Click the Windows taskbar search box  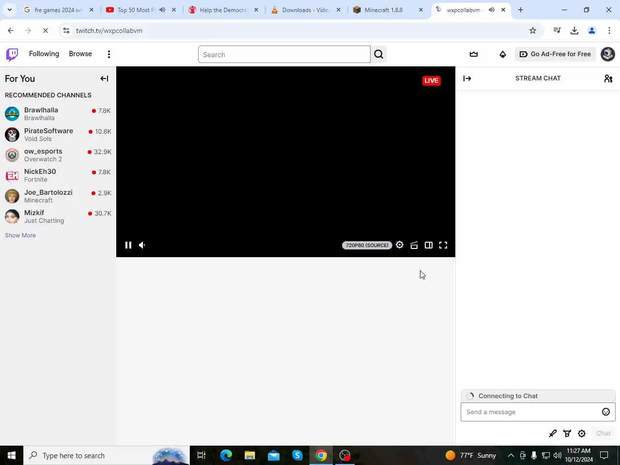tap(107, 455)
